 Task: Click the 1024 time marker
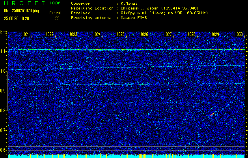pyautogui.click(x=97, y=34)
